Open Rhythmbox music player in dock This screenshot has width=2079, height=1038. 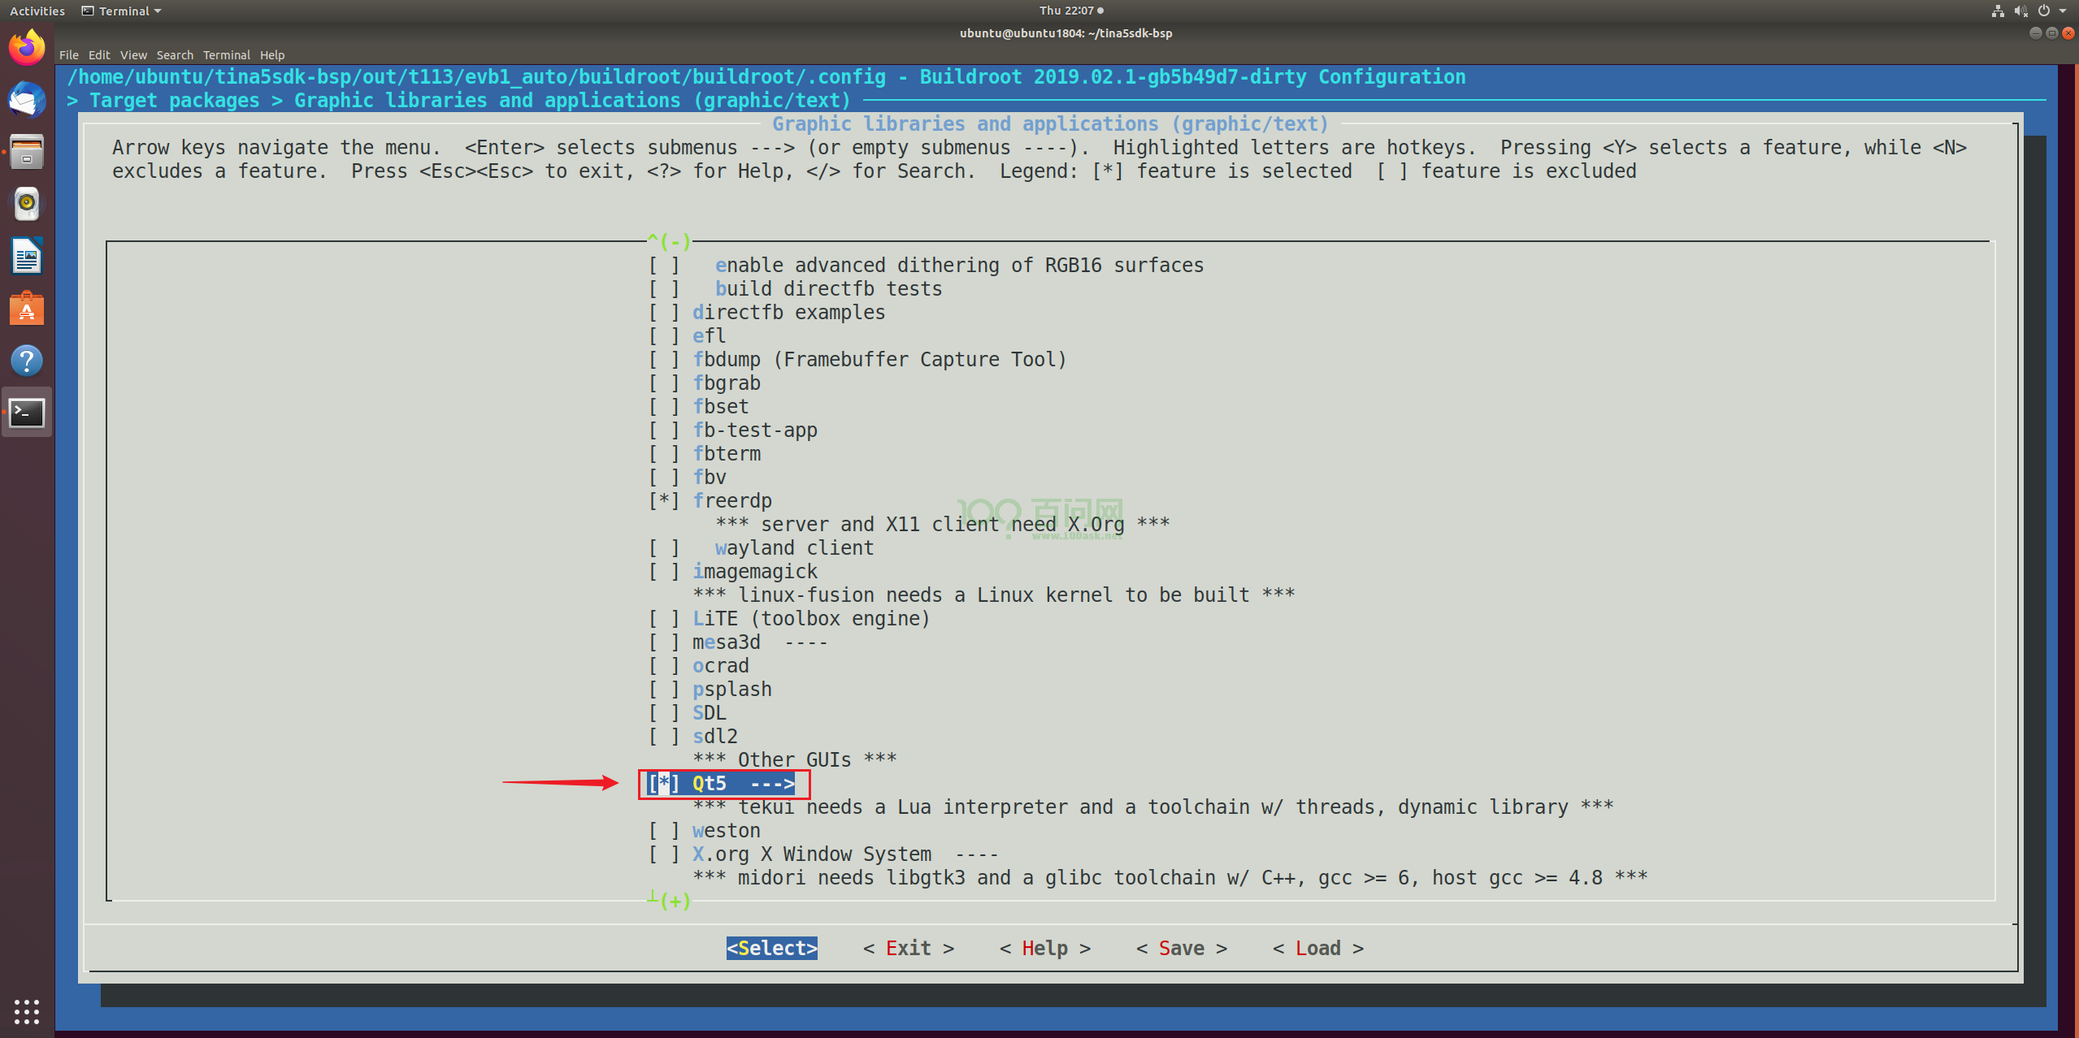pyautogui.click(x=27, y=204)
